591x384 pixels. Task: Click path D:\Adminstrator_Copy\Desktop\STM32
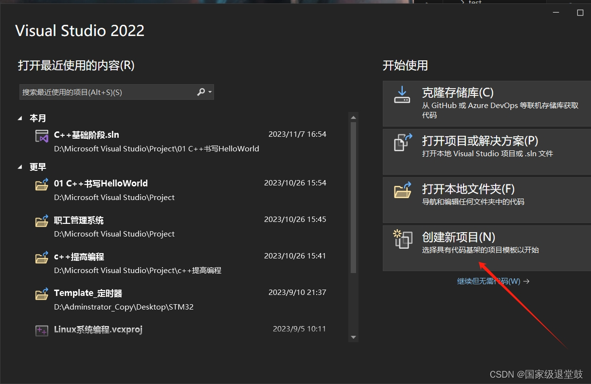[x=124, y=307]
